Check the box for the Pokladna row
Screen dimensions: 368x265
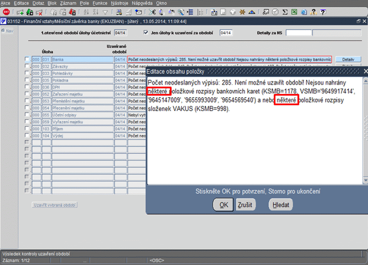(27, 80)
